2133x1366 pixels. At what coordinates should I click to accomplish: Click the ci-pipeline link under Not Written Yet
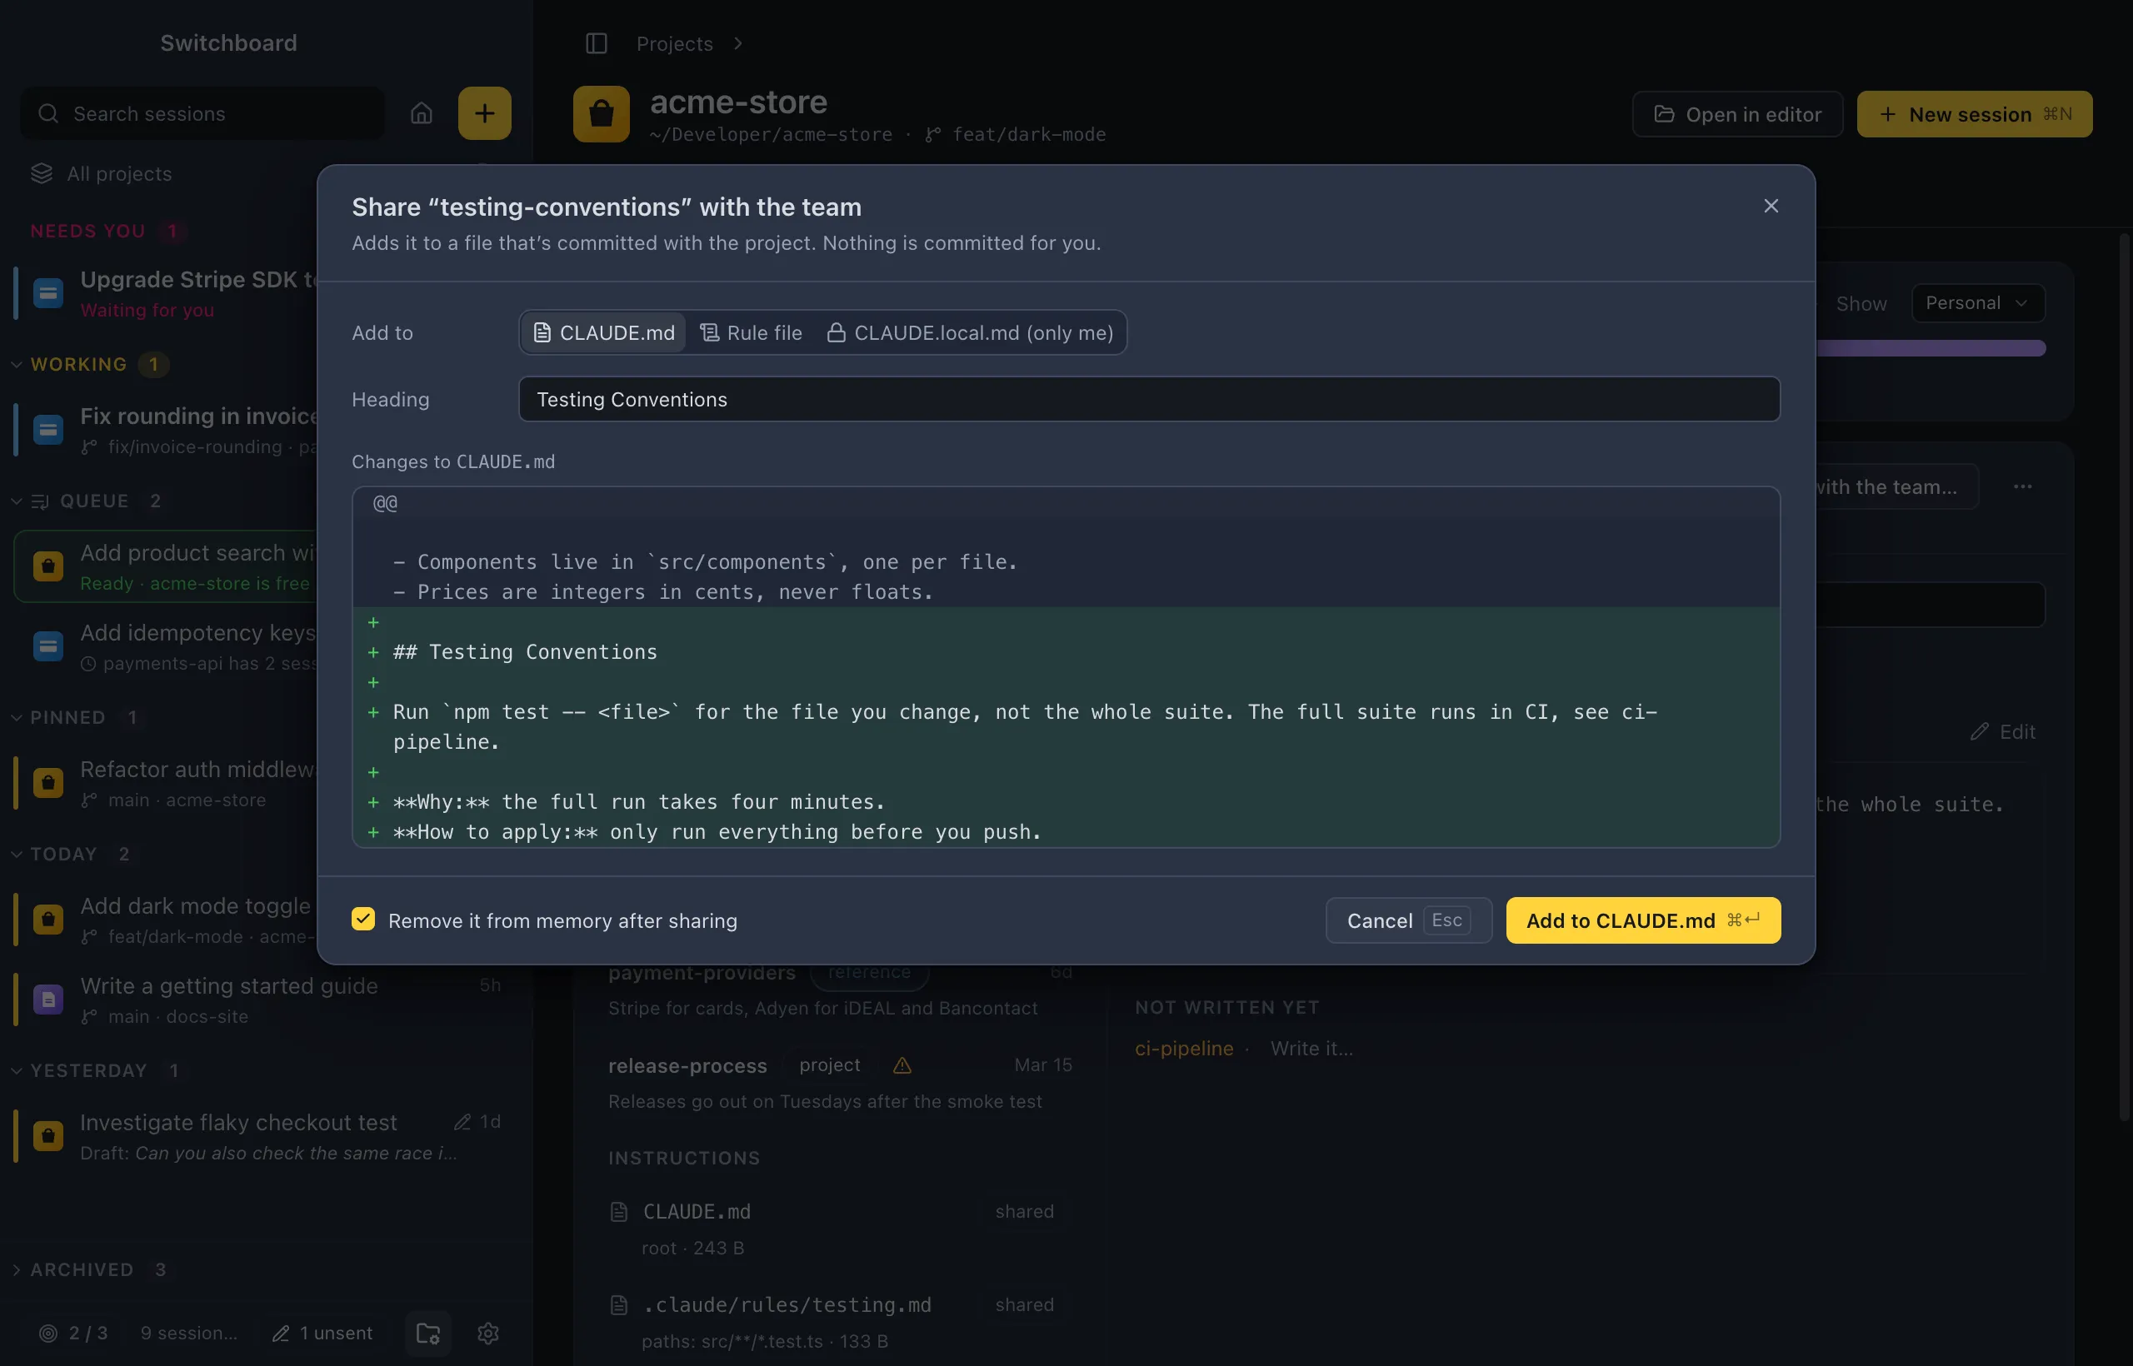(1184, 1049)
